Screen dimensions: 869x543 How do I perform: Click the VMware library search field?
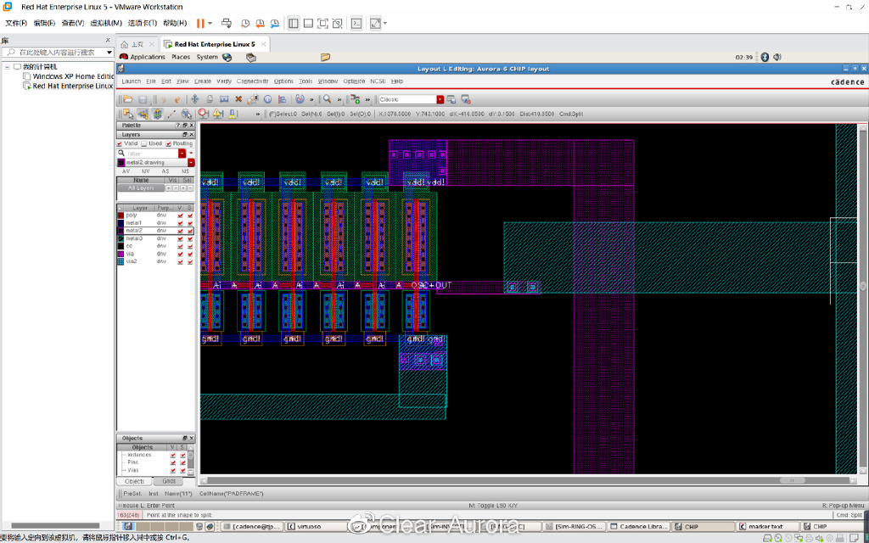58,52
